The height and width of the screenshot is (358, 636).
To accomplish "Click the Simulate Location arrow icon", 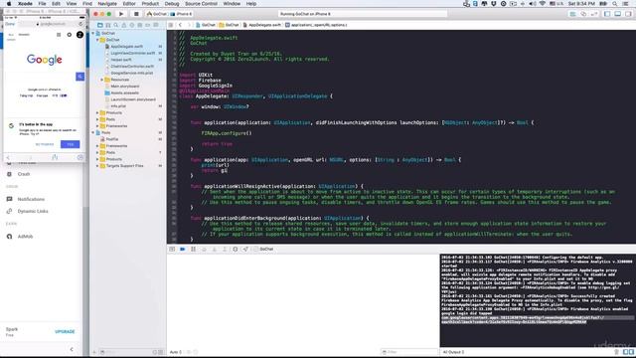I will (x=245, y=249).
